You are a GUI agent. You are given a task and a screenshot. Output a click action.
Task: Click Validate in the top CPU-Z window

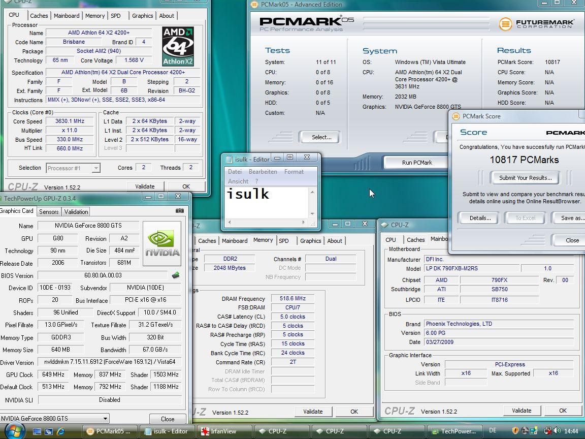tap(145, 186)
